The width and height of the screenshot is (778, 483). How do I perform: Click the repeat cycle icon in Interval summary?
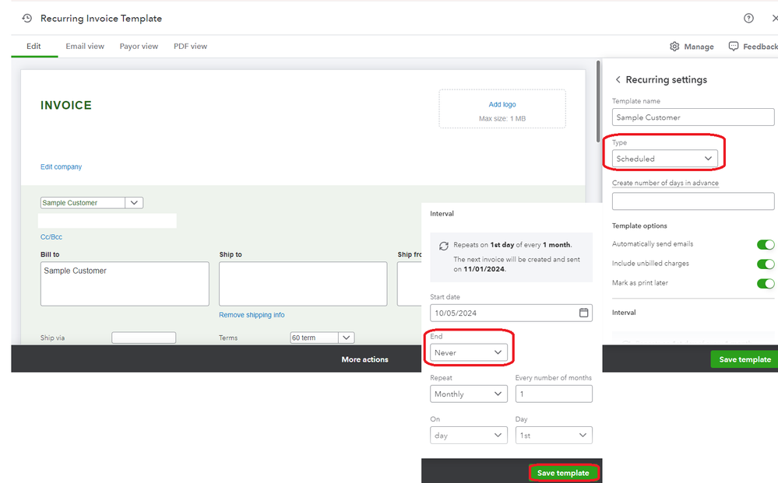click(444, 246)
